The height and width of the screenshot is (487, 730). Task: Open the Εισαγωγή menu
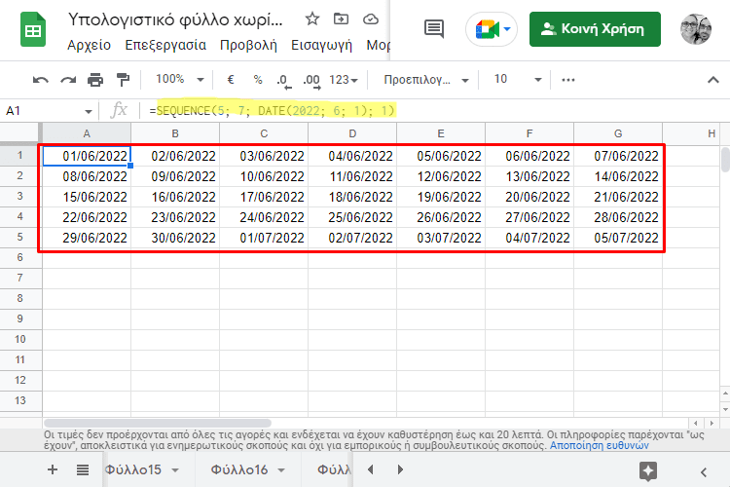point(321,45)
